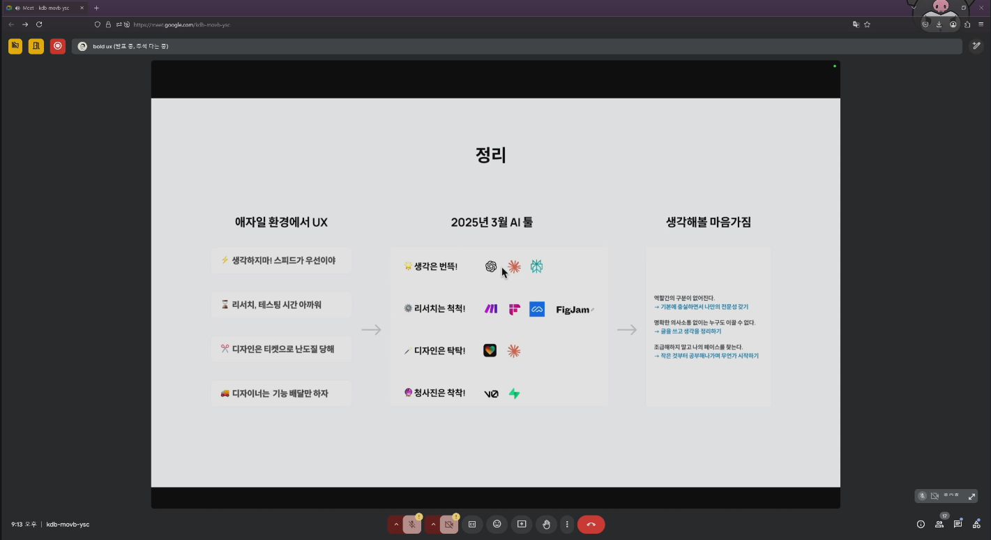The width and height of the screenshot is (991, 540).
Task: Click the red record button
Action: click(58, 46)
